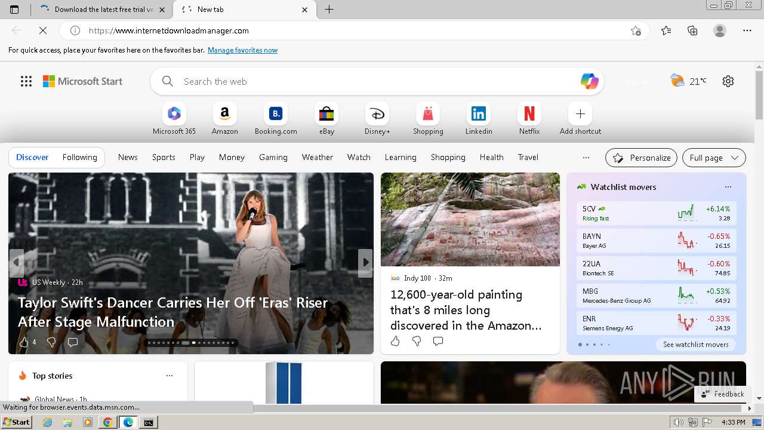Open the Favorites toolbar icon
764x430 pixels.
coord(666,30)
